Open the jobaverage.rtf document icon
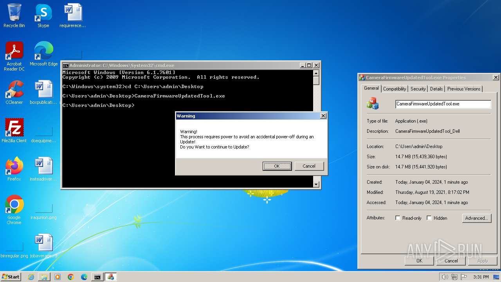Image resolution: width=501 pixels, height=282 pixels. tap(43, 246)
